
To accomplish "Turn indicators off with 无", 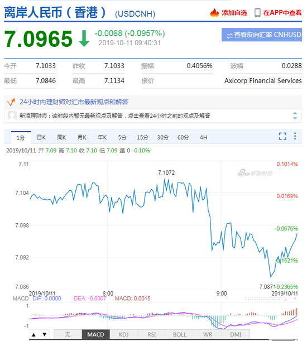I will (68, 334).
